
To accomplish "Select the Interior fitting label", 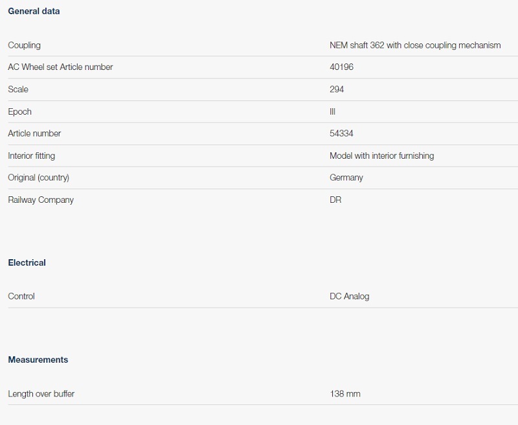I will pyautogui.click(x=31, y=155).
